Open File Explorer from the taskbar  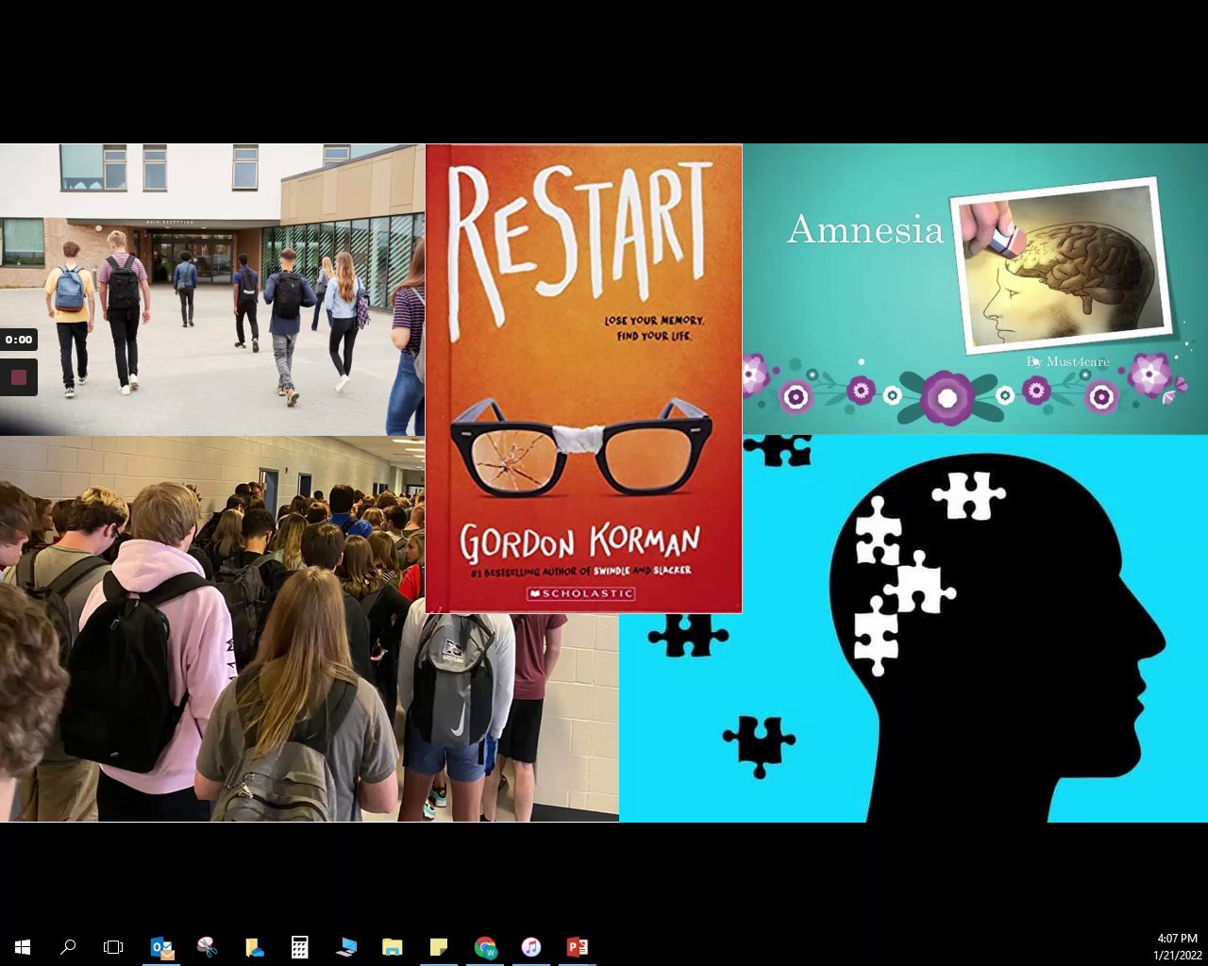[x=392, y=947]
